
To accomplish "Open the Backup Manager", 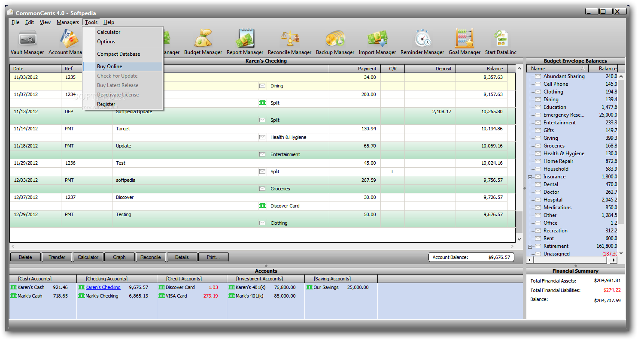I will click(335, 42).
